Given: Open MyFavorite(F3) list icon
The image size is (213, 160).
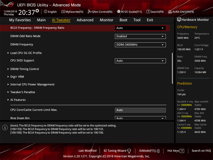Looking at the screenshot, I should pyautogui.click(x=63, y=12).
